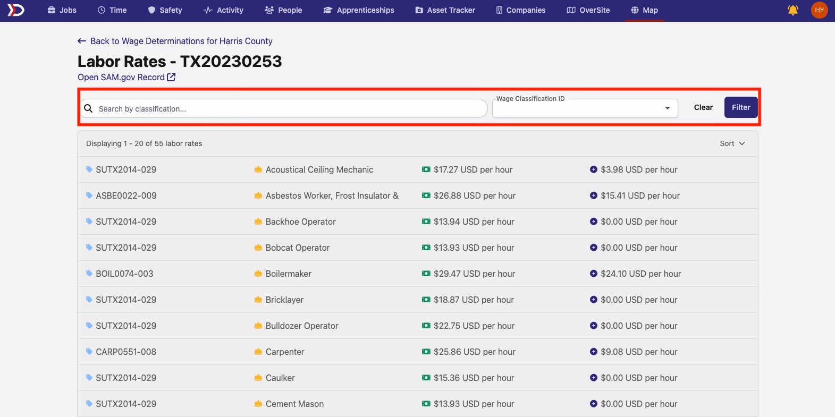
Task: Click hard hat icon for Caulker
Action: (x=258, y=378)
